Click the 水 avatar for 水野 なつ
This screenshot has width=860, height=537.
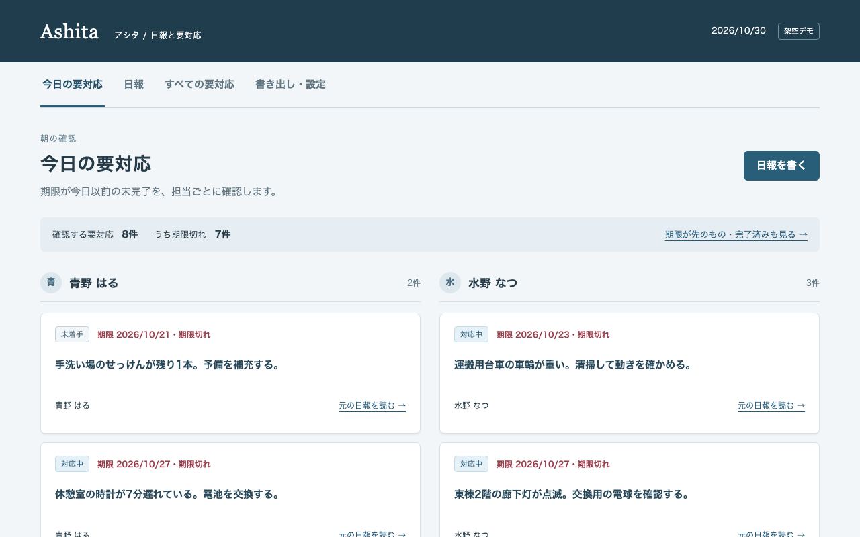click(450, 283)
